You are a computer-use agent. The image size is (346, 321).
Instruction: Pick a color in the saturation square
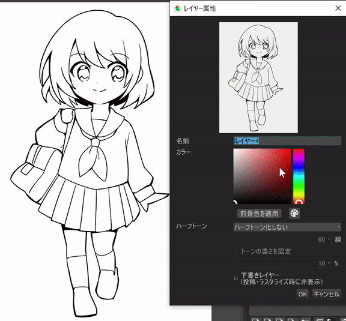pos(262,176)
